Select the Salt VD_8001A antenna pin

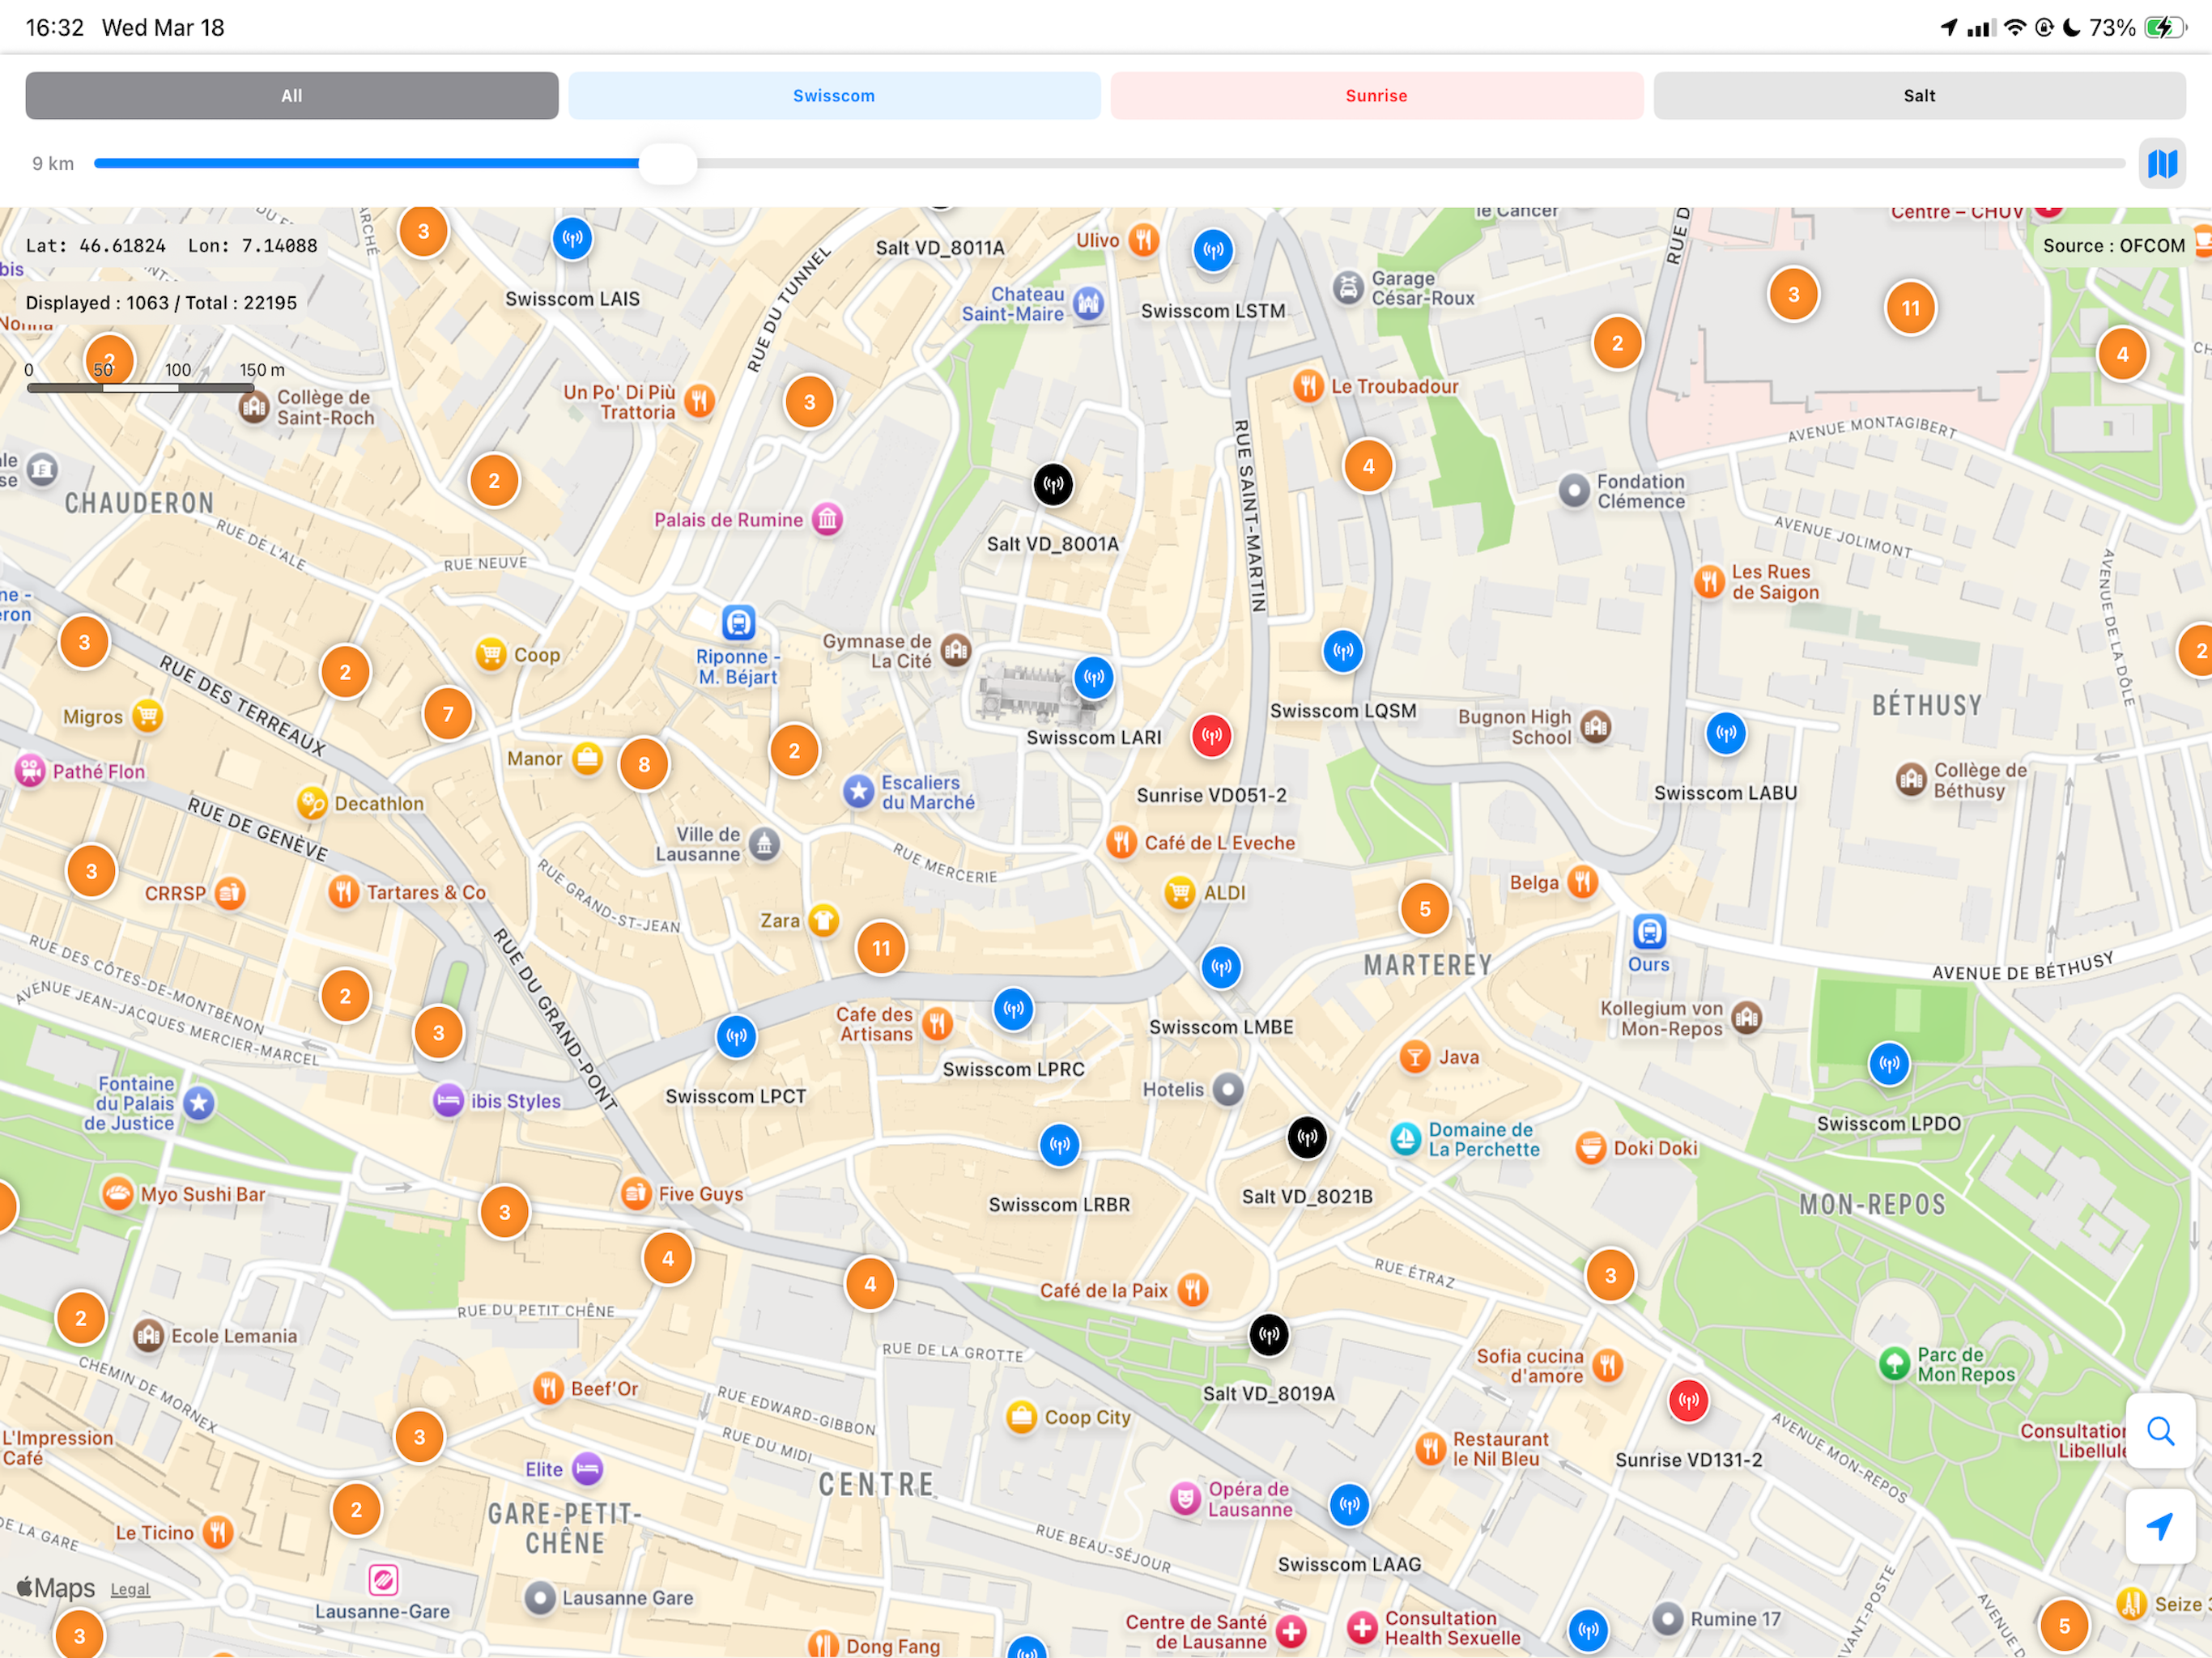tap(1053, 485)
